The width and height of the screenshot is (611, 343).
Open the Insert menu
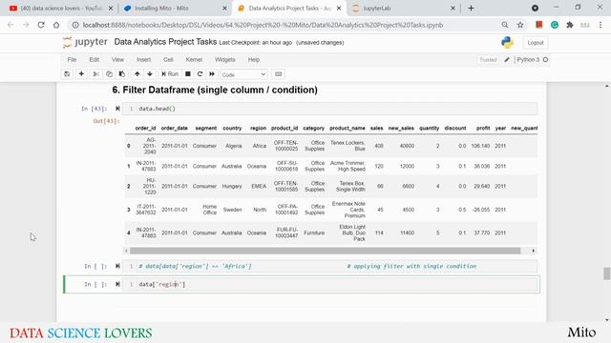(143, 59)
